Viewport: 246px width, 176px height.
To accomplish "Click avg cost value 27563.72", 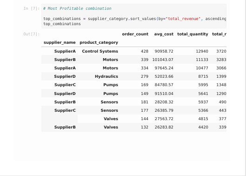I will click(x=164, y=119).
